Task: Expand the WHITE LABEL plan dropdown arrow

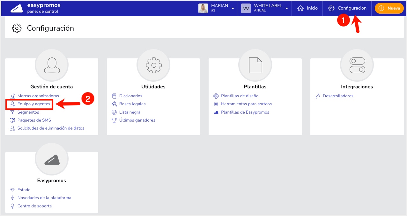Action: pyautogui.click(x=287, y=8)
